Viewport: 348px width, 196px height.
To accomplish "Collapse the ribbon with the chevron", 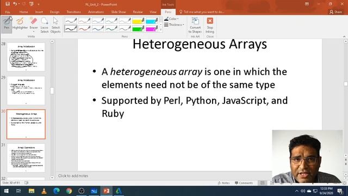I will [344, 36].
